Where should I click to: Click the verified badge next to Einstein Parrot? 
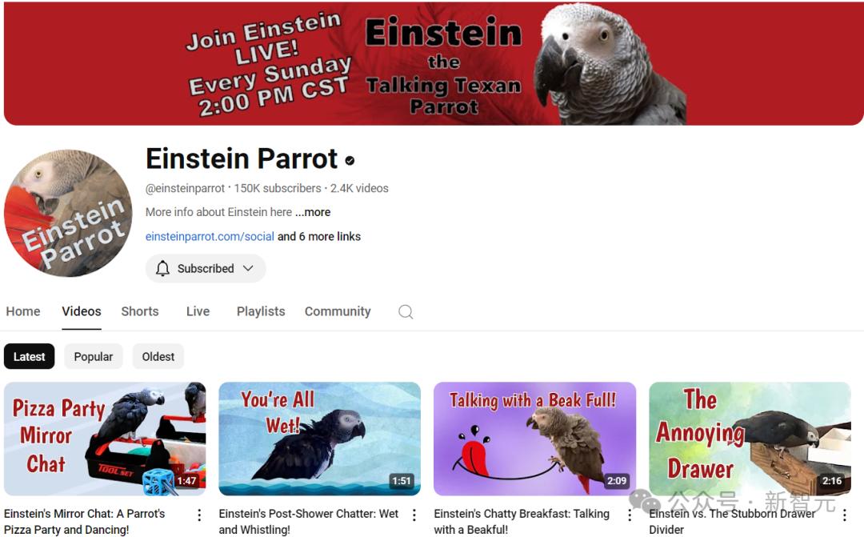pos(350,160)
